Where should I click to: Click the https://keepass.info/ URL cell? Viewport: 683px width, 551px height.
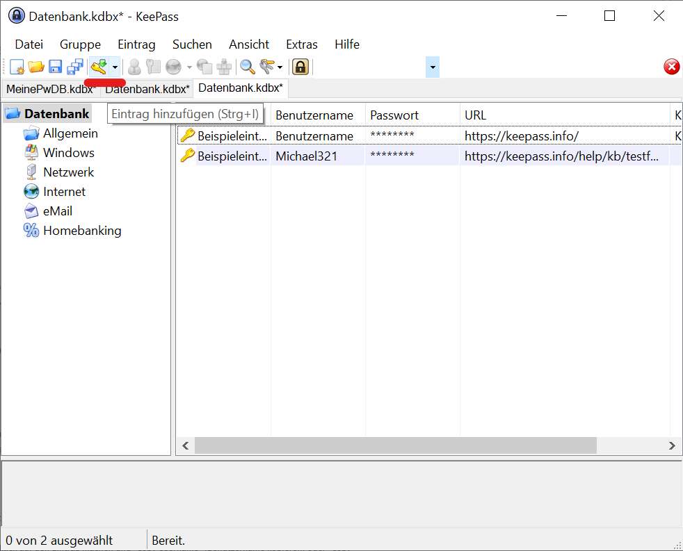(522, 136)
